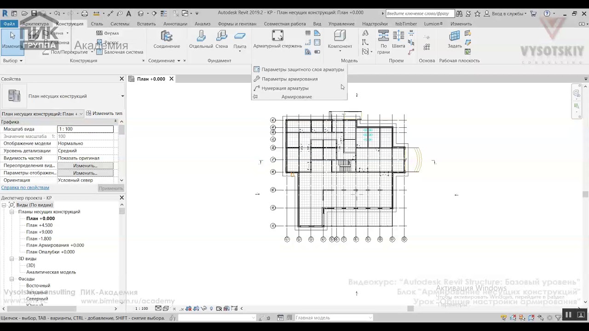
Task: Select the По грани opening tool
Action: [x=383, y=42]
